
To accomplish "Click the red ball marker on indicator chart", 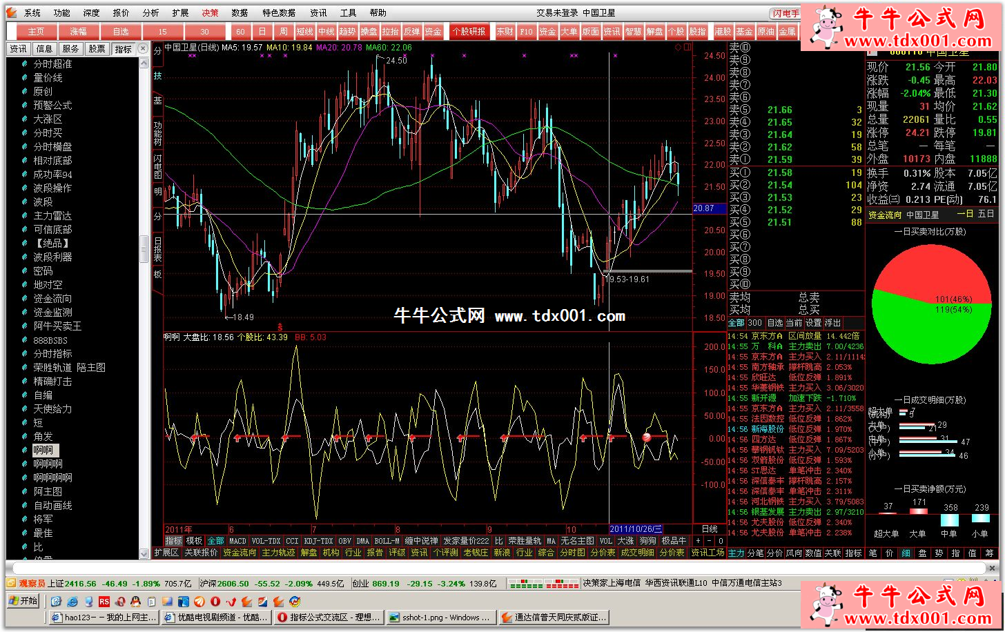I will point(647,437).
